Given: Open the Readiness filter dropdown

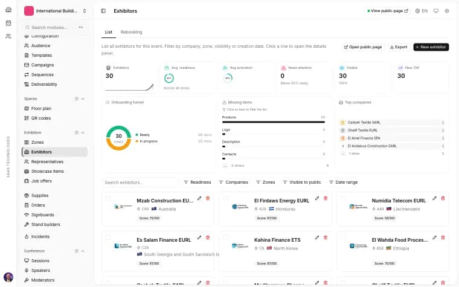Looking at the screenshot, I should point(197,182).
